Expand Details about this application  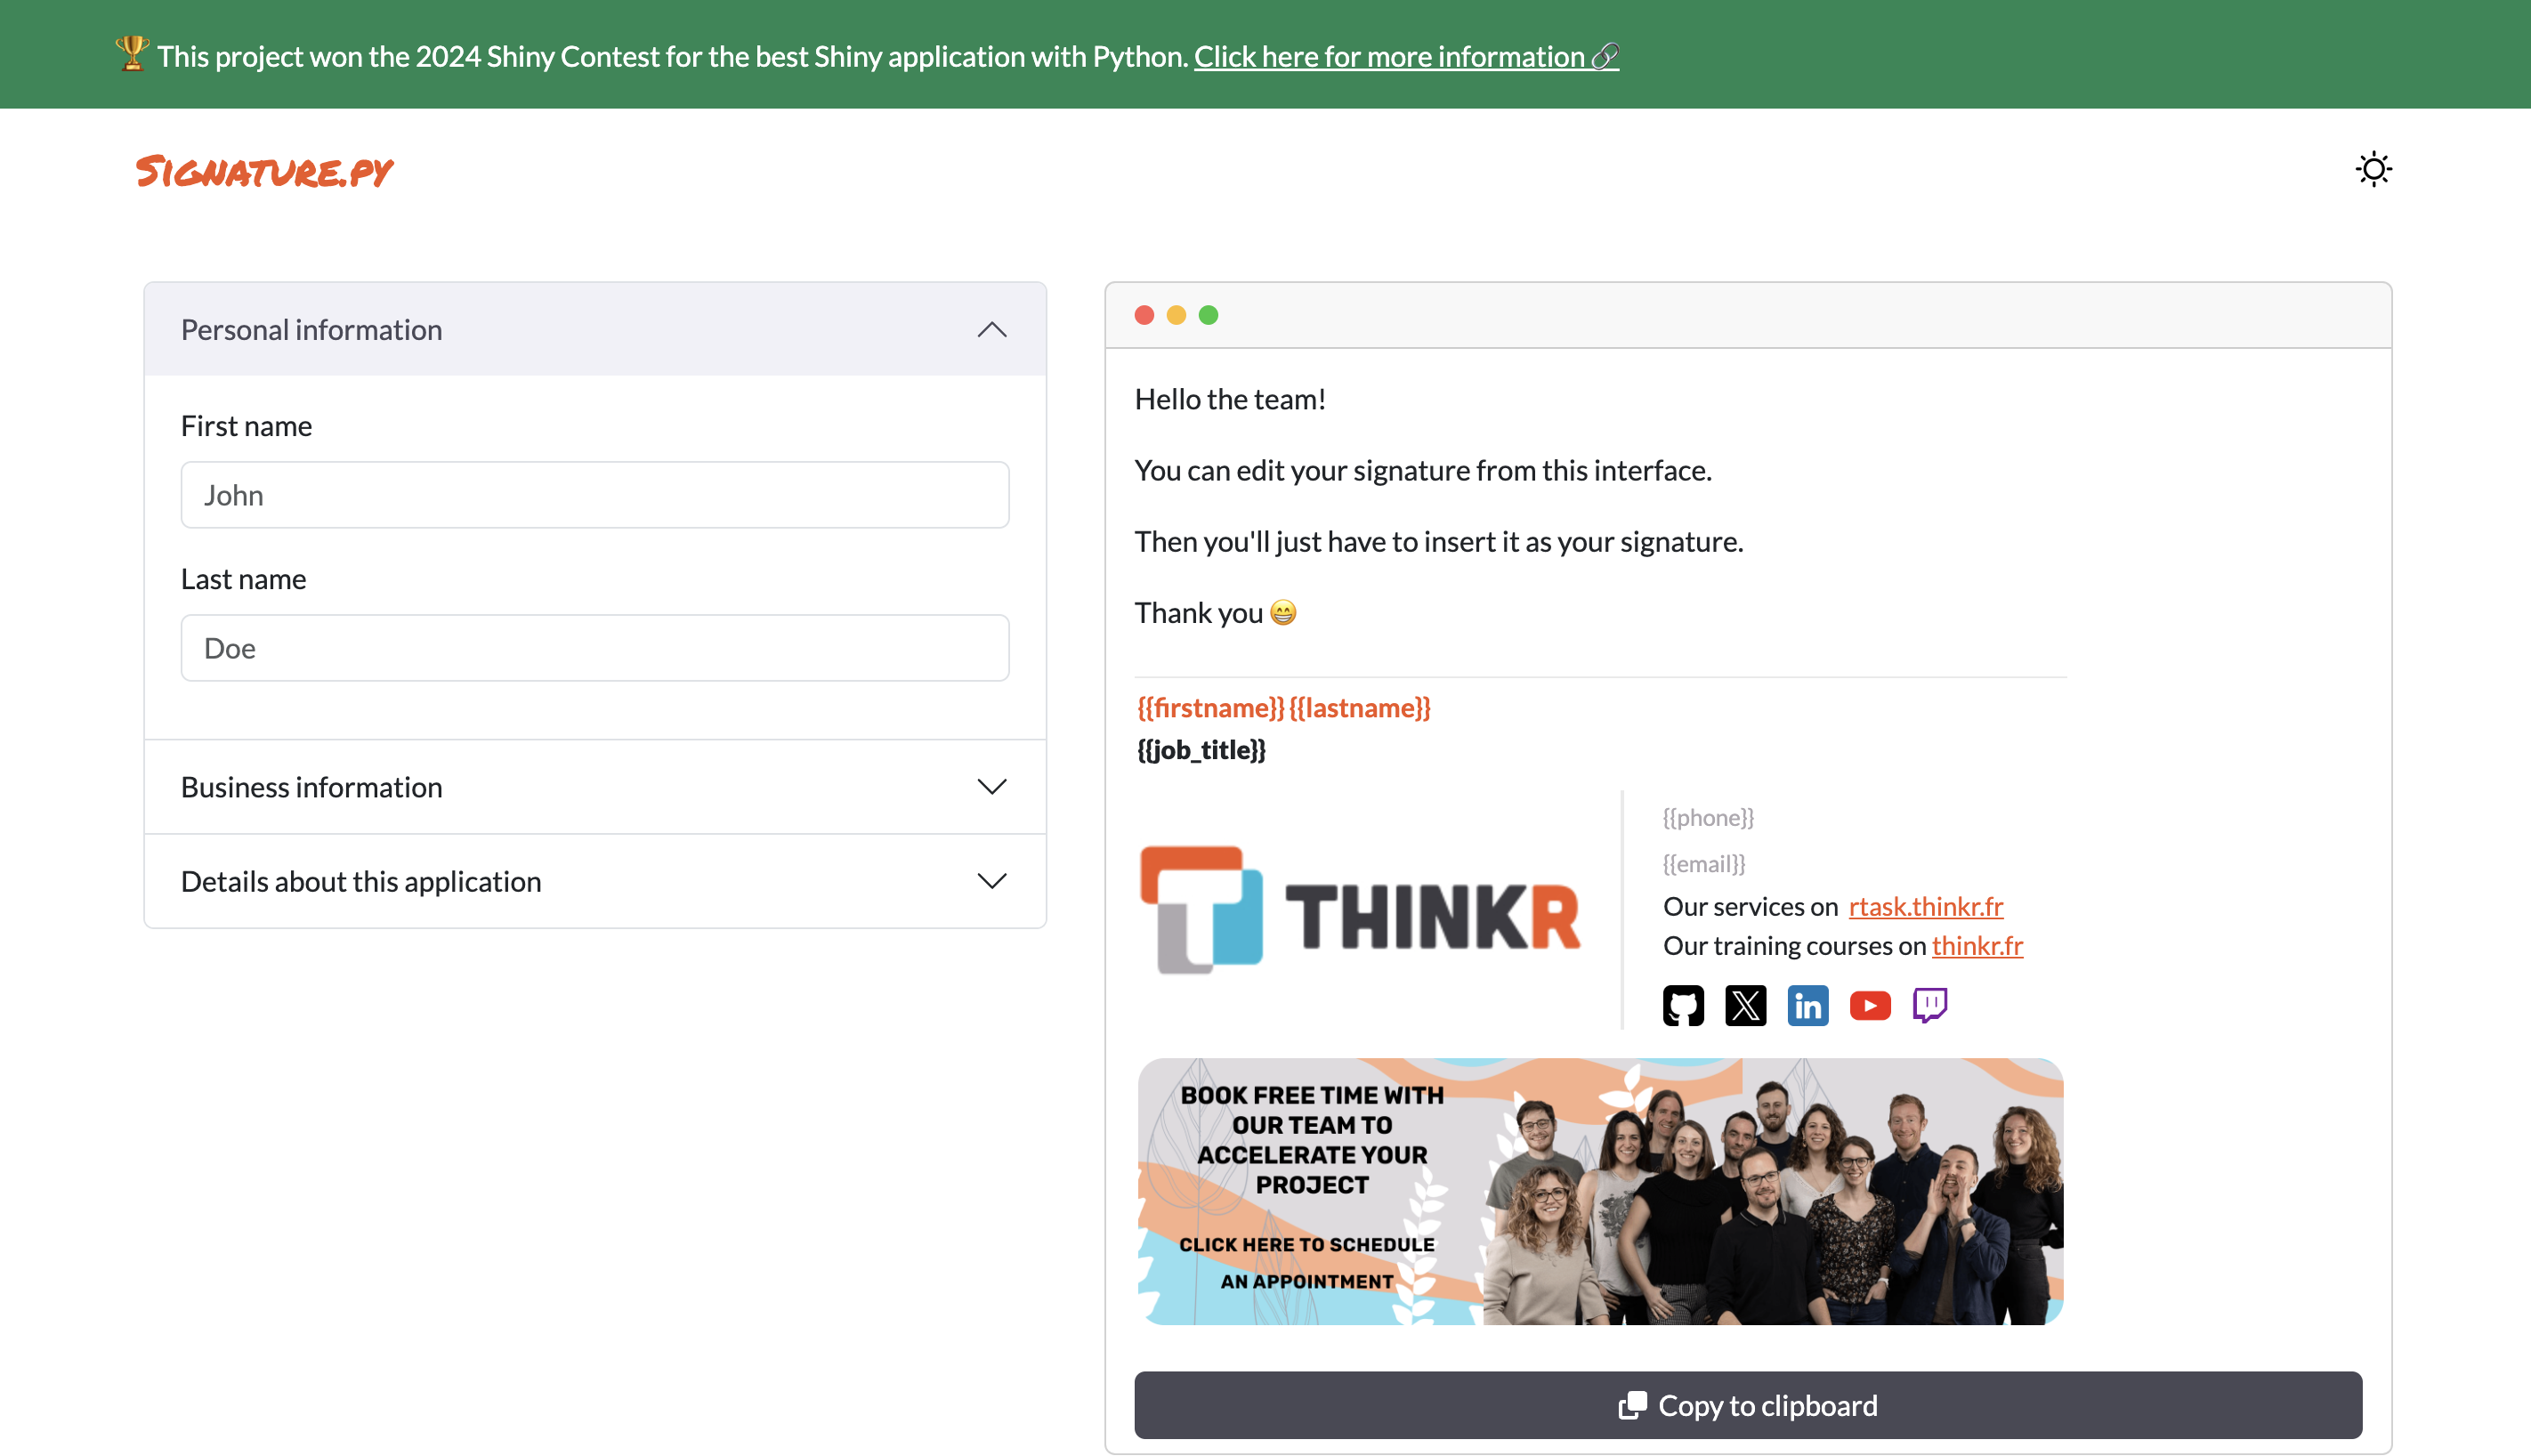coord(595,881)
